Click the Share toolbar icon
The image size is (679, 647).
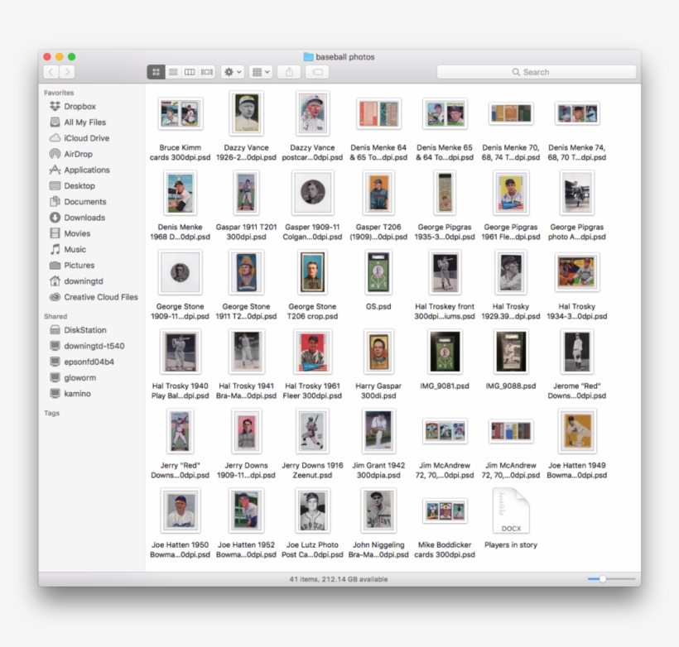tap(289, 73)
